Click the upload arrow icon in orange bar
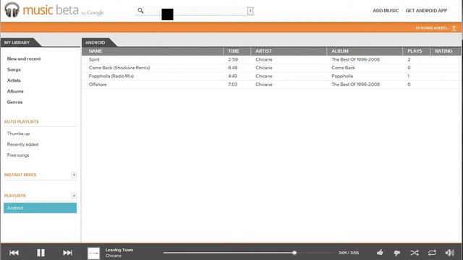Screen dimensions: 463x260 454,28
